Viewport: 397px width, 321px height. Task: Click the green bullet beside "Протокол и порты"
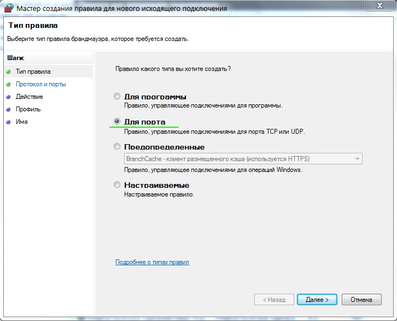(8, 85)
